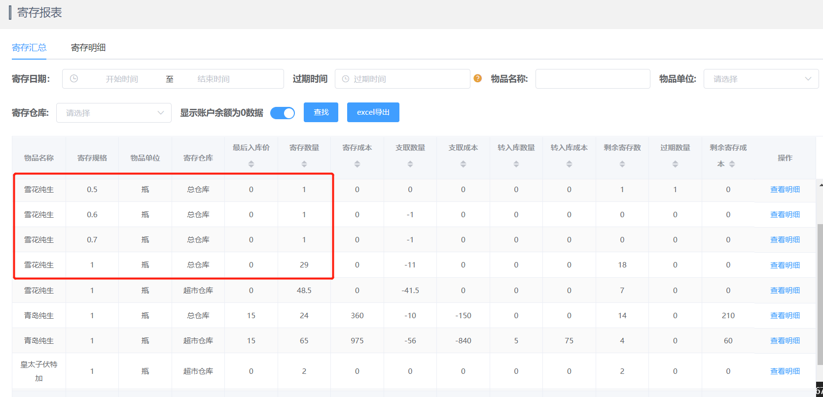Click the 210 剩余寄存成本 cell
Screen dimensions: 823x397
pos(728,316)
